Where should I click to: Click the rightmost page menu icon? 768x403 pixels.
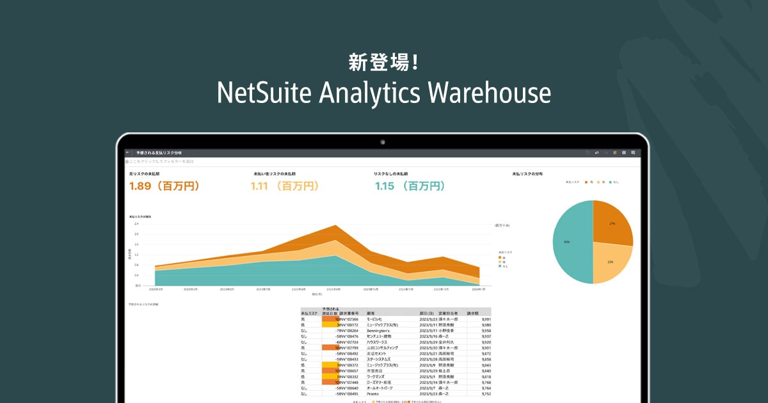(x=633, y=152)
